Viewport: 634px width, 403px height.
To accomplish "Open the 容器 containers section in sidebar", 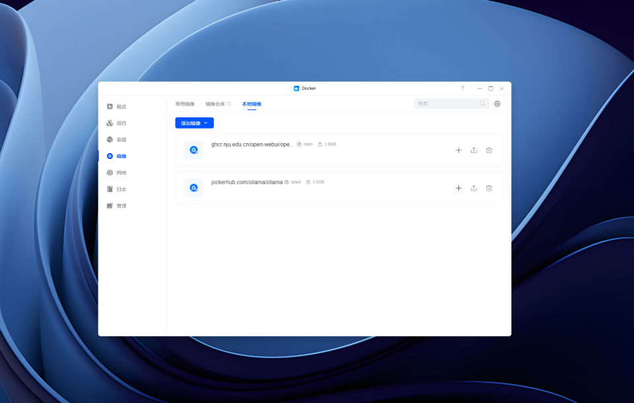I will pos(116,140).
